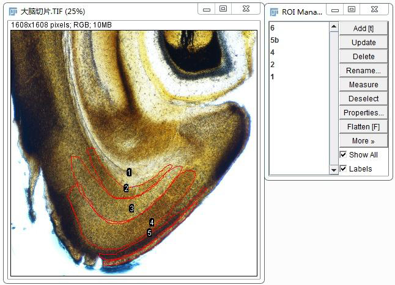Choose ROI 4 in the manager list
The image size is (395, 285).
click(273, 52)
